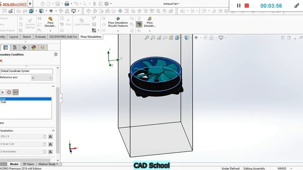
Task: Click the Load/Unload button
Action: (x=82, y=22)
